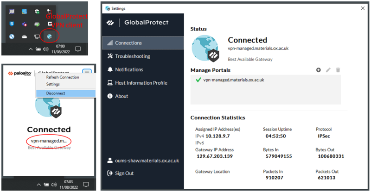Open the Troubleshooting section
371x192 pixels.
pos(143,56)
